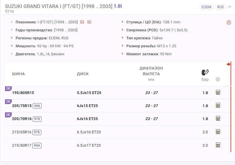Open the red settings gear icon
This screenshot has width=235, height=165.
click(x=229, y=22)
